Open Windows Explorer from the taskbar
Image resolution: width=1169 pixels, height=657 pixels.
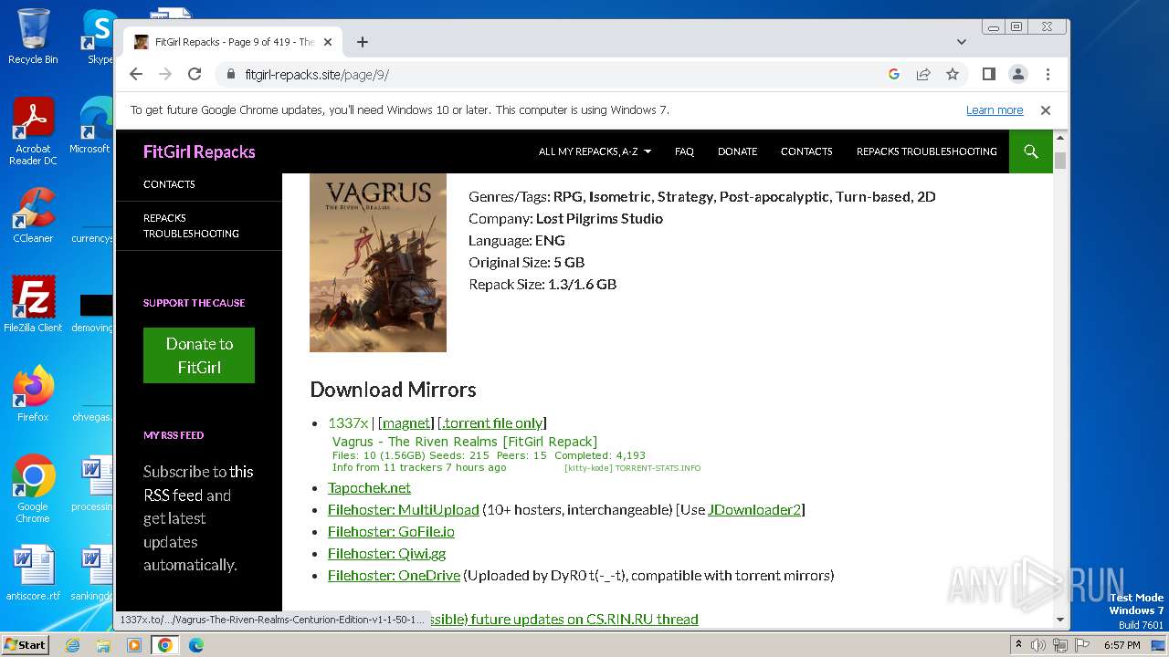point(103,645)
